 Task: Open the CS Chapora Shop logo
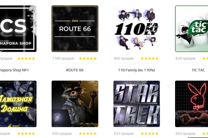18,29
